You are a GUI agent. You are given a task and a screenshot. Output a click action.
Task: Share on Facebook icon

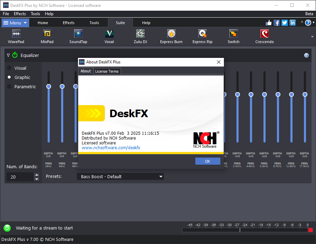click(277, 23)
